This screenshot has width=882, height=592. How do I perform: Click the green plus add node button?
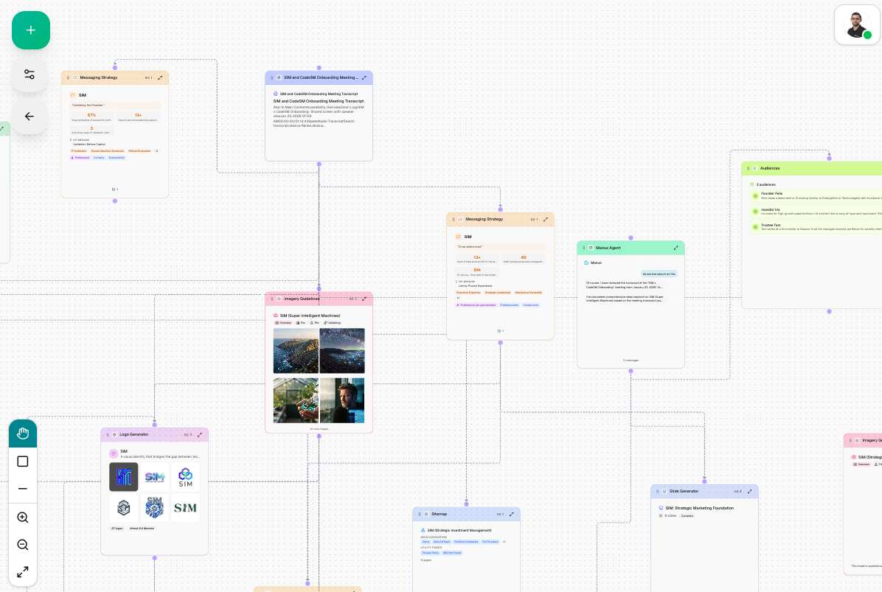pos(31,30)
